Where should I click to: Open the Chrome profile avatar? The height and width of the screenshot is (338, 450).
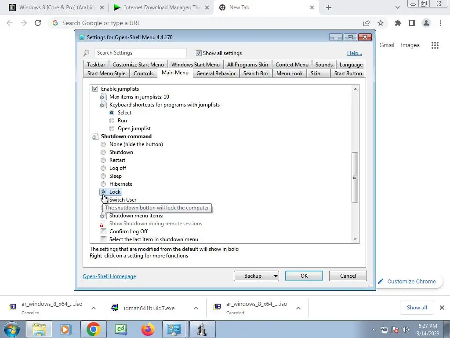[x=426, y=23]
